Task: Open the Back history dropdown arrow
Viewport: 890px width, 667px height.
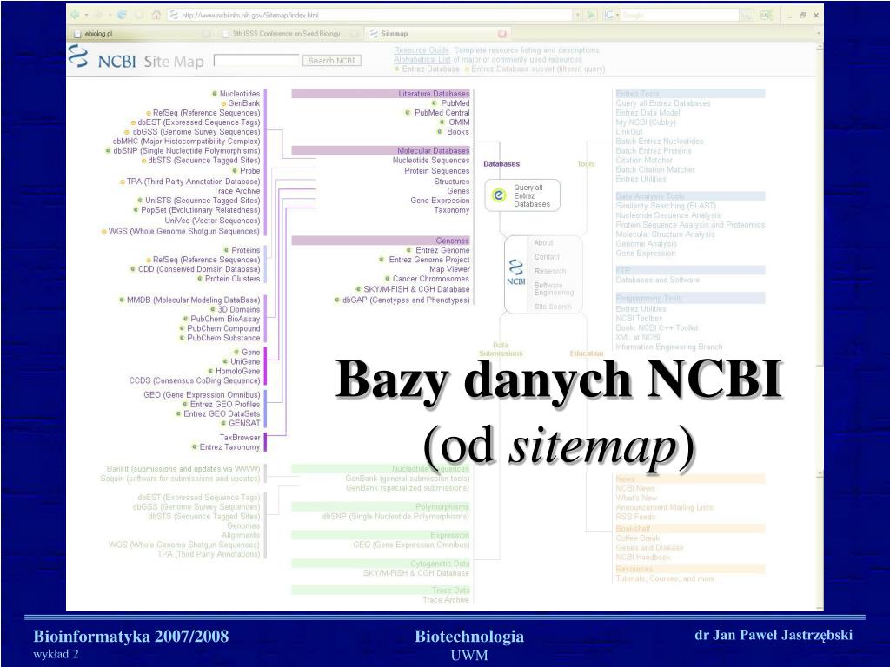Action: (x=86, y=16)
